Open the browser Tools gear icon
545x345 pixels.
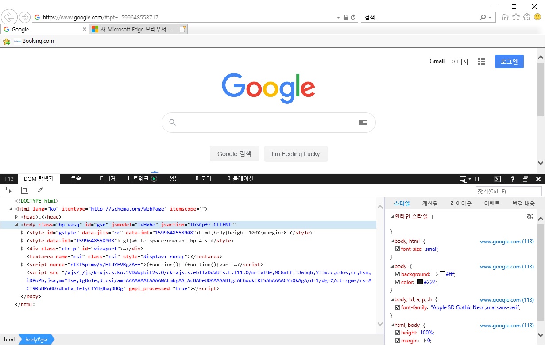(x=526, y=17)
